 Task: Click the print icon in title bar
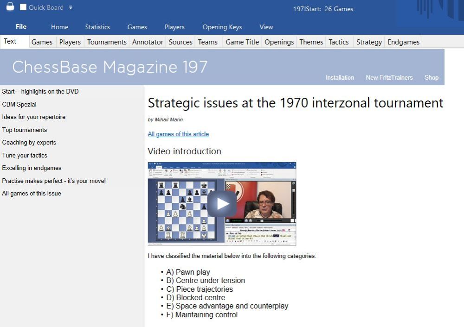(x=10, y=7)
